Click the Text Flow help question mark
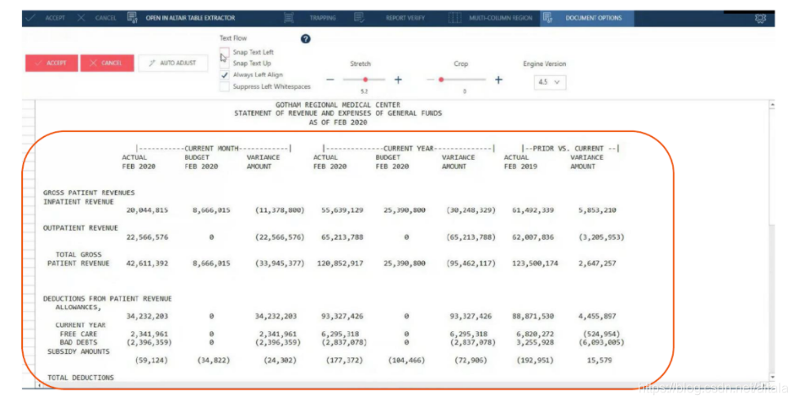The image size is (796, 403). [305, 38]
